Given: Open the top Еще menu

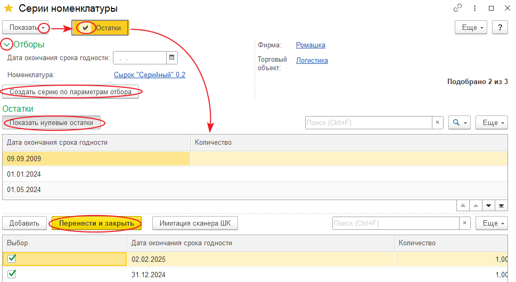Looking at the screenshot, I should [472, 28].
